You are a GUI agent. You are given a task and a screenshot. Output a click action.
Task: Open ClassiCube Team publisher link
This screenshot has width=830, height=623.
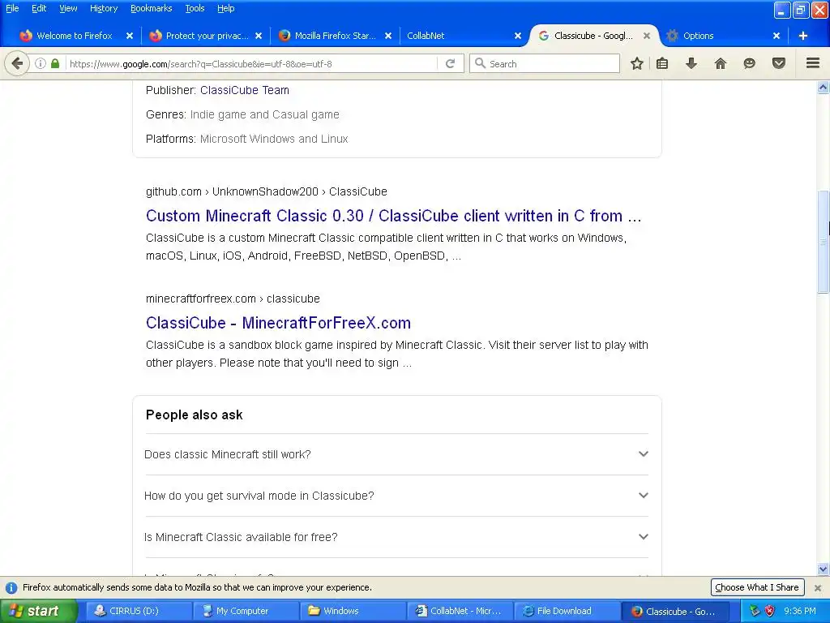point(245,90)
